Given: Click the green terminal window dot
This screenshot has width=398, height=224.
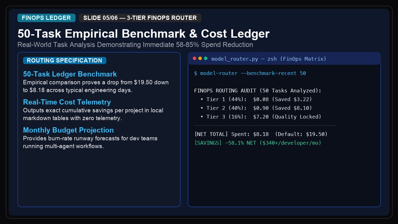Looking at the screenshot, I should (x=206, y=58).
